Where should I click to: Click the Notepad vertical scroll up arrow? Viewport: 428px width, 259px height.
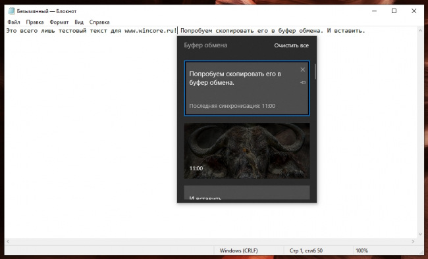point(420,31)
